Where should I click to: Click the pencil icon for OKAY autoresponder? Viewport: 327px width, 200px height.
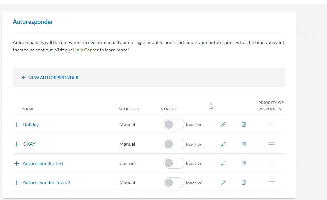(x=224, y=144)
